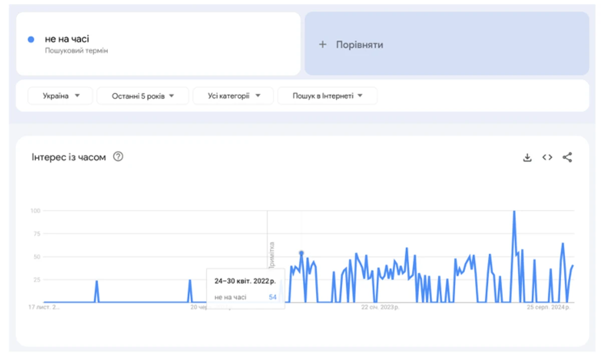The width and height of the screenshot is (601, 358).
Task: Click the tooltip value 54
Action: pos(272,297)
